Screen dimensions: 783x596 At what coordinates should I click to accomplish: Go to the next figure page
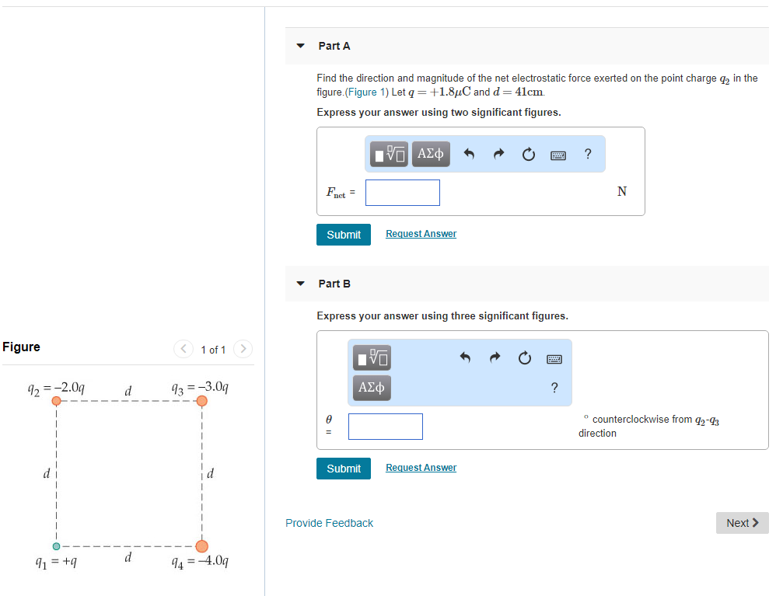pos(243,349)
